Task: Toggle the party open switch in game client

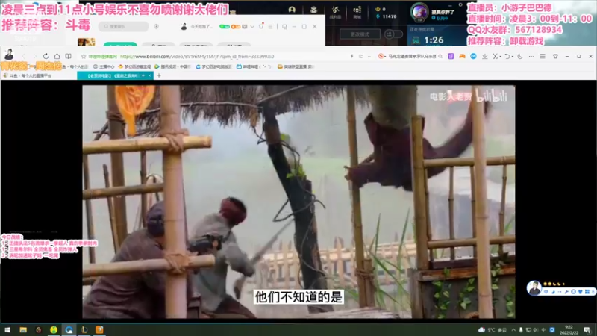Action: (x=393, y=34)
